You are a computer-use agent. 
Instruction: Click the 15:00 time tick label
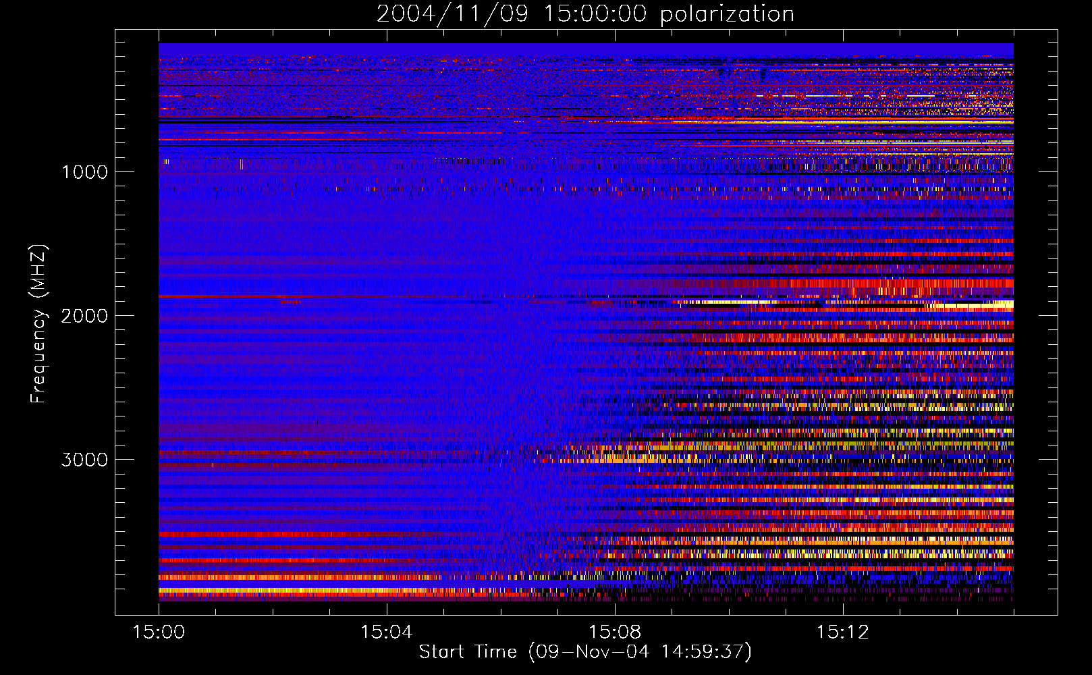coord(159,632)
